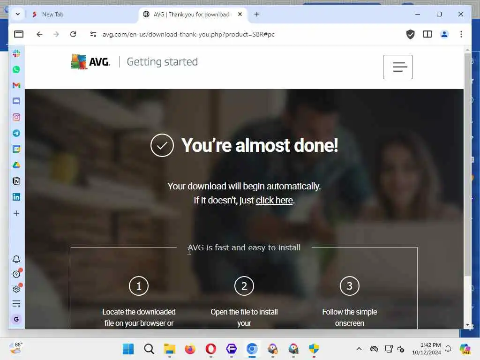This screenshot has width=480, height=360.
Task: Reload the current page
Action: [73, 34]
